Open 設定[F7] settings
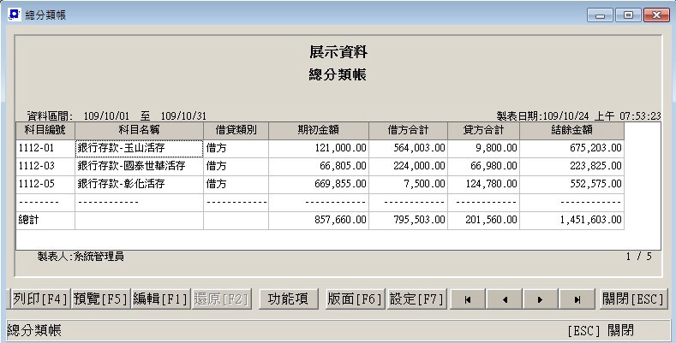This screenshot has width=676, height=343. click(x=417, y=299)
